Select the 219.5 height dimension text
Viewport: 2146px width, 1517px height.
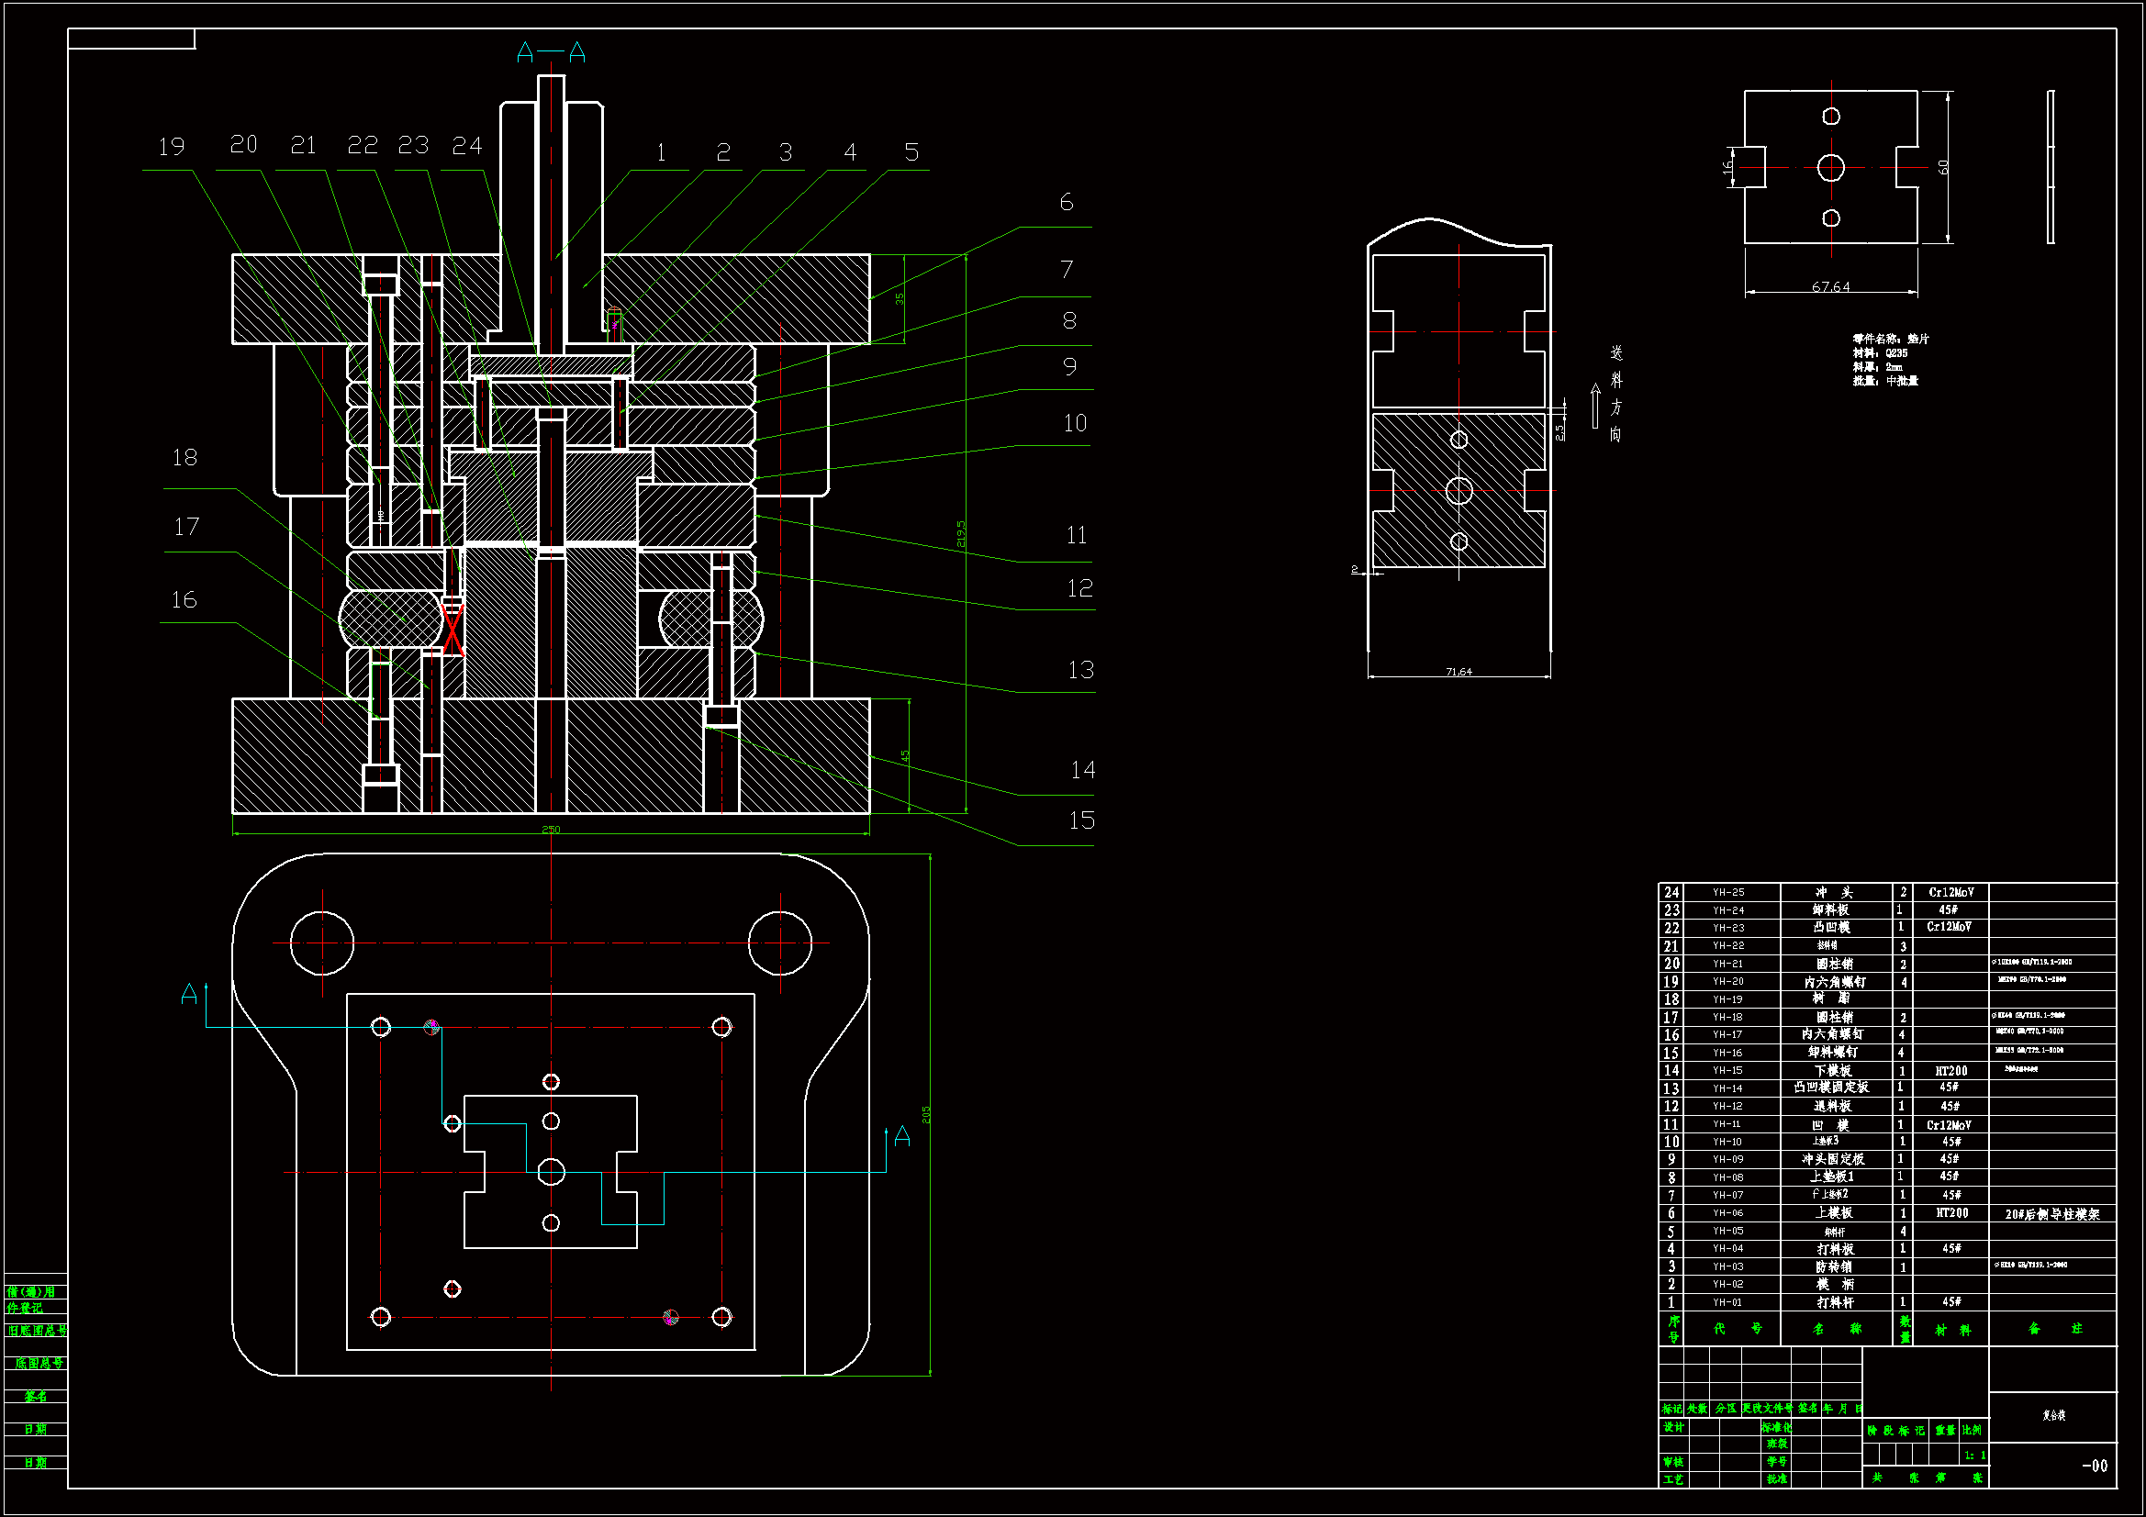(x=961, y=534)
